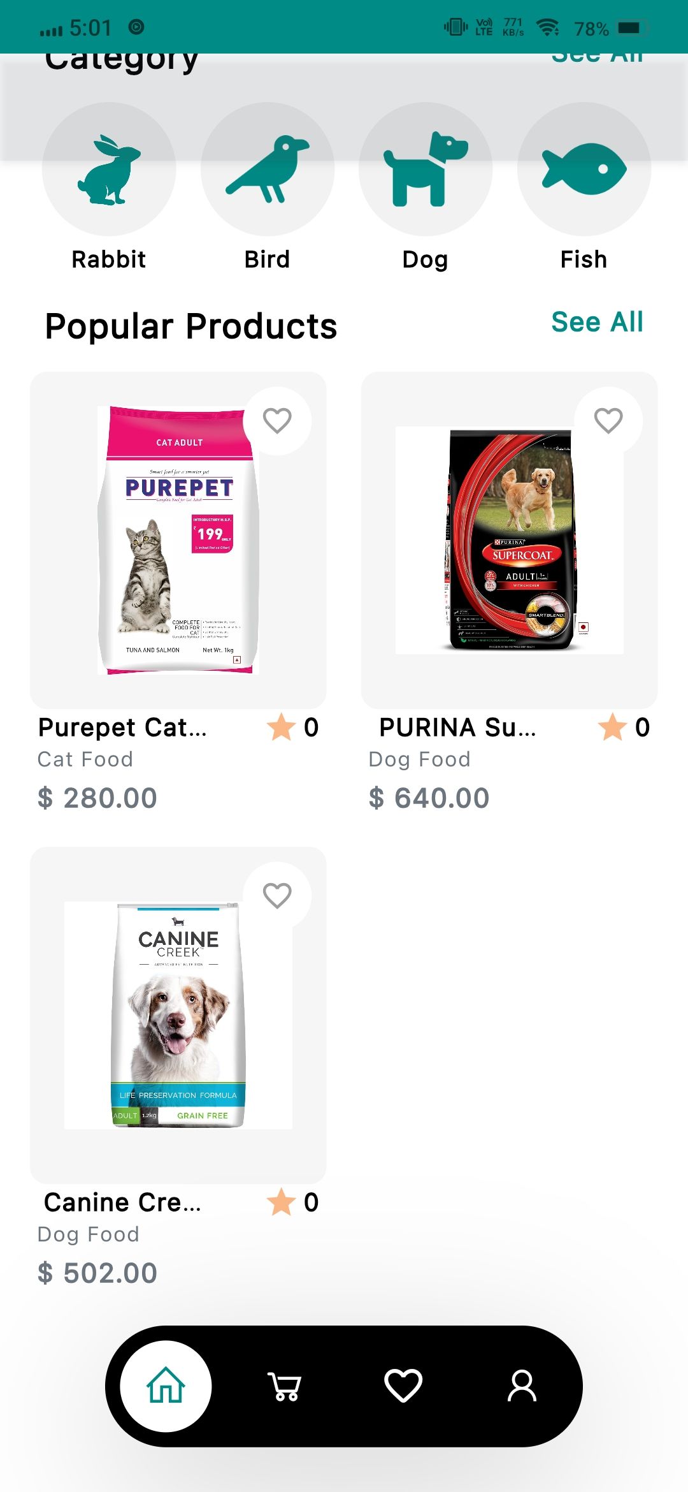Screen dimensions: 688x1492
Task: Open the Purepet Cat Adult product image
Action: tap(178, 539)
